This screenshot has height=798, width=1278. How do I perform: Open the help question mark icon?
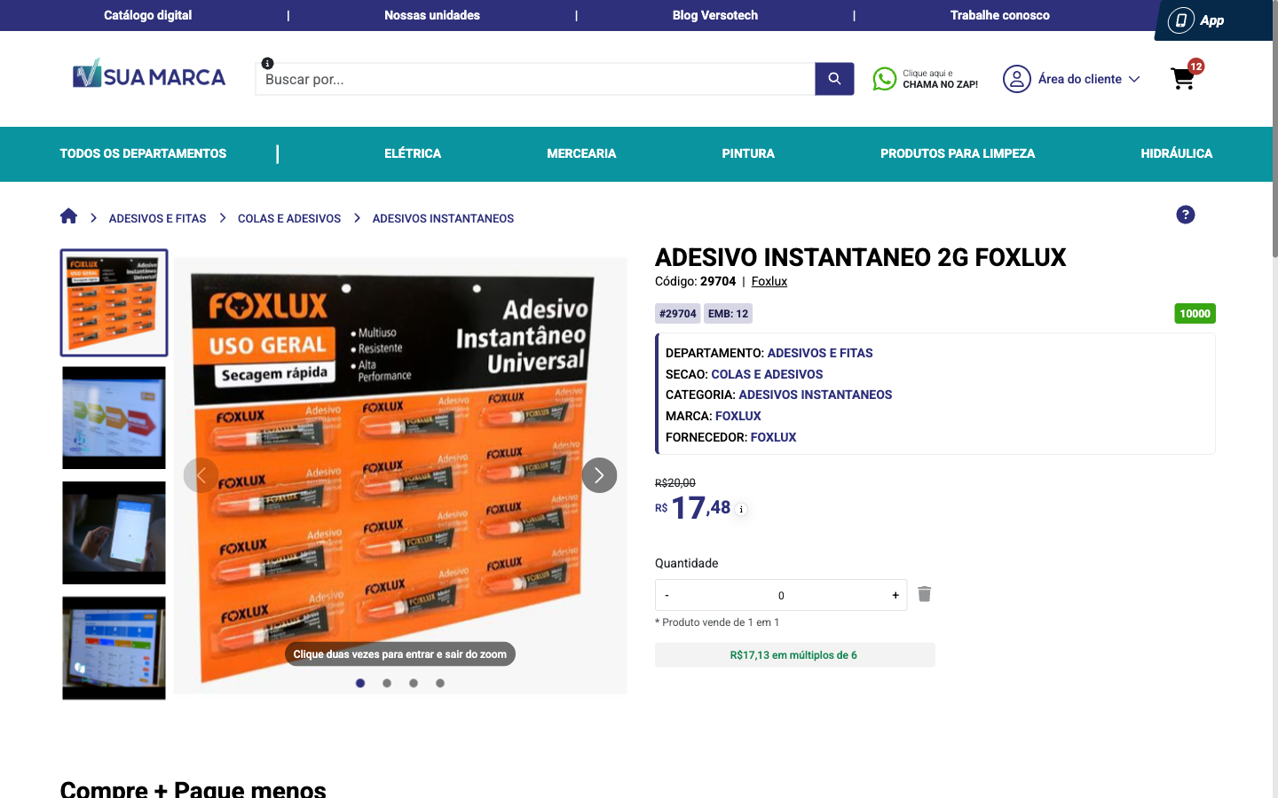(1185, 215)
